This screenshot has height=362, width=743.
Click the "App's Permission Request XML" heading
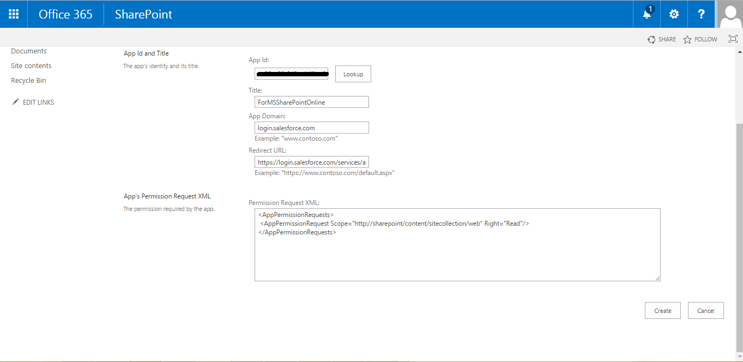[167, 196]
